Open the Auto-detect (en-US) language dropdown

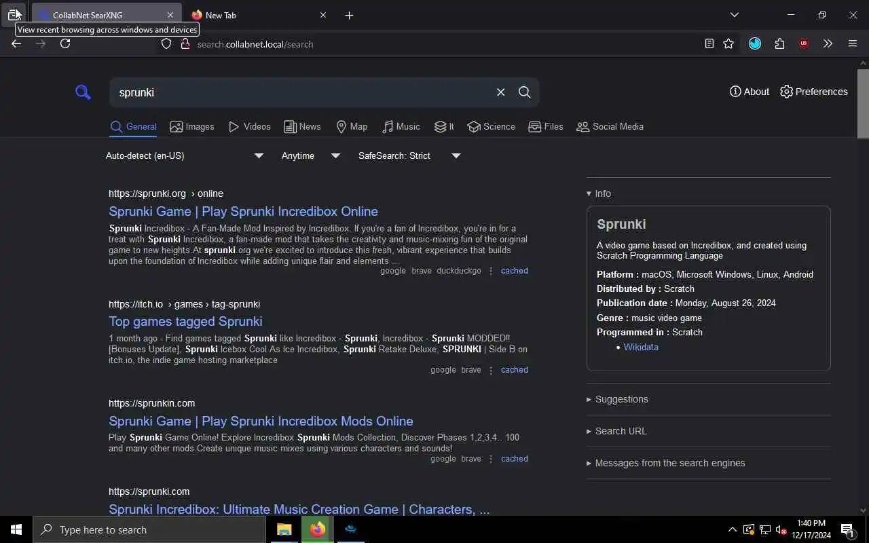tap(185, 156)
